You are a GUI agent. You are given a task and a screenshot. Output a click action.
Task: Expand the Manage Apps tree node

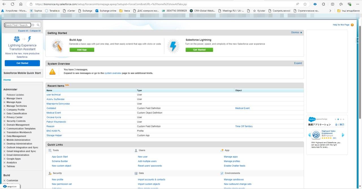[x=5, y=102]
